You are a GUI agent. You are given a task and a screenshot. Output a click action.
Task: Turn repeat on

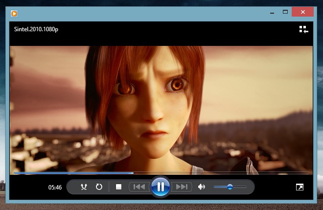[x=99, y=187]
